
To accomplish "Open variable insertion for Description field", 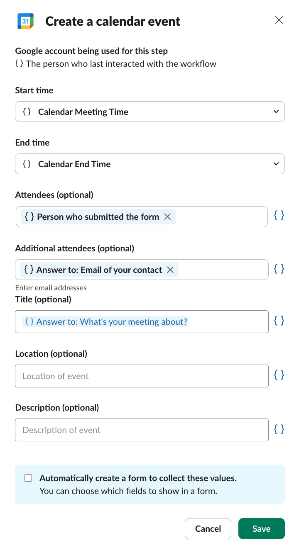I will tap(279, 429).
